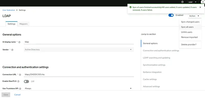This screenshot has width=205, height=98.
Task: Switch to the Settings tab
Action: coord(12,24)
